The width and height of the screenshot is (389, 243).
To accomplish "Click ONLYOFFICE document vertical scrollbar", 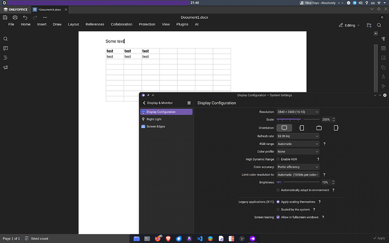I will click(x=375, y=68).
